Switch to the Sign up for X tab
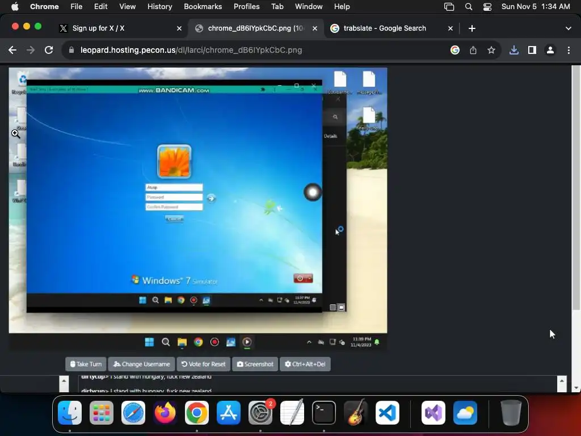Screen dimensions: 581x436 coord(121,28)
